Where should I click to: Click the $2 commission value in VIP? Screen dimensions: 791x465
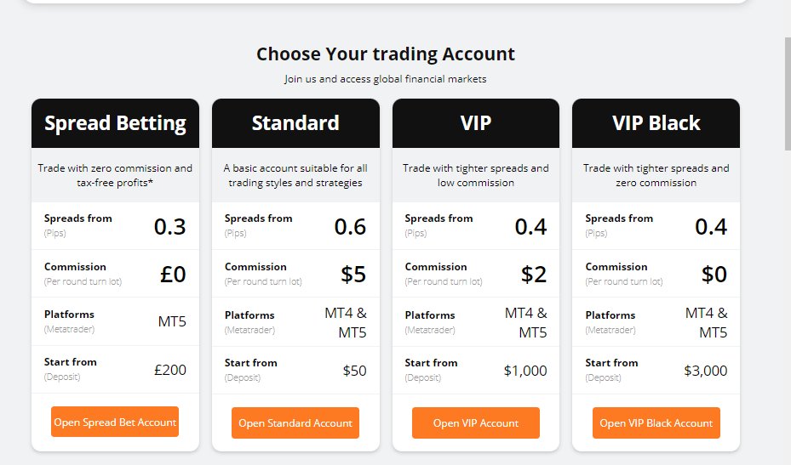[534, 275]
